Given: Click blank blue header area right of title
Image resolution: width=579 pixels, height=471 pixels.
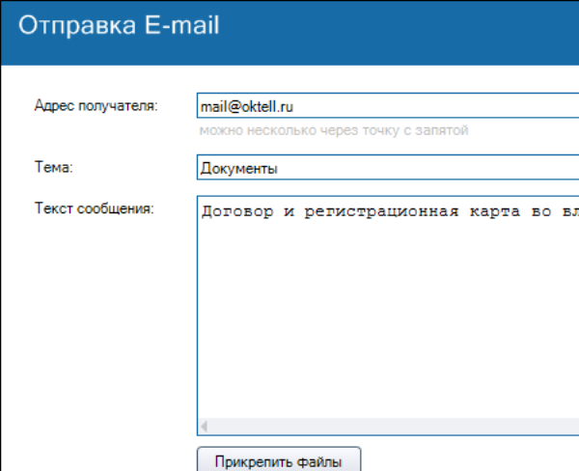Looking at the screenshot, I should pos(405,29).
